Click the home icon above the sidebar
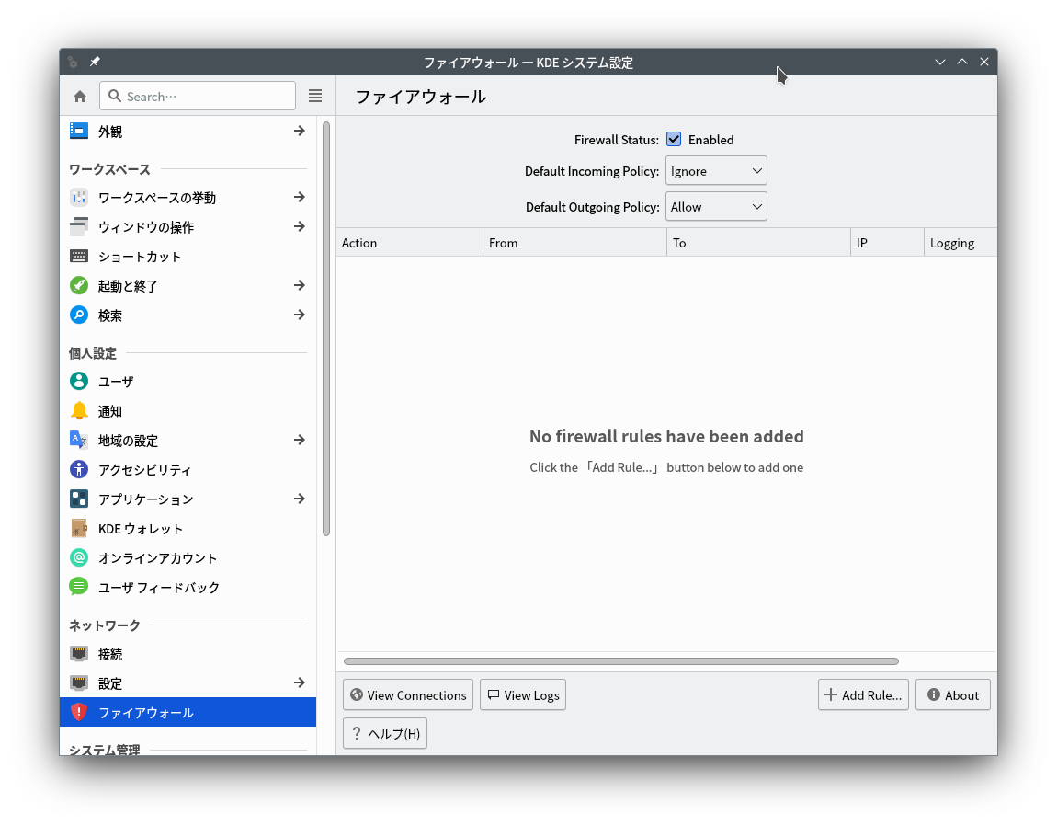Screen dimensions: 1057x826 pyautogui.click(x=79, y=96)
